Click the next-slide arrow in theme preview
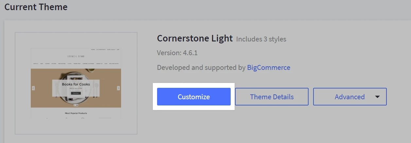Image resolution: width=411 pixels, height=143 pixels. 118,88
